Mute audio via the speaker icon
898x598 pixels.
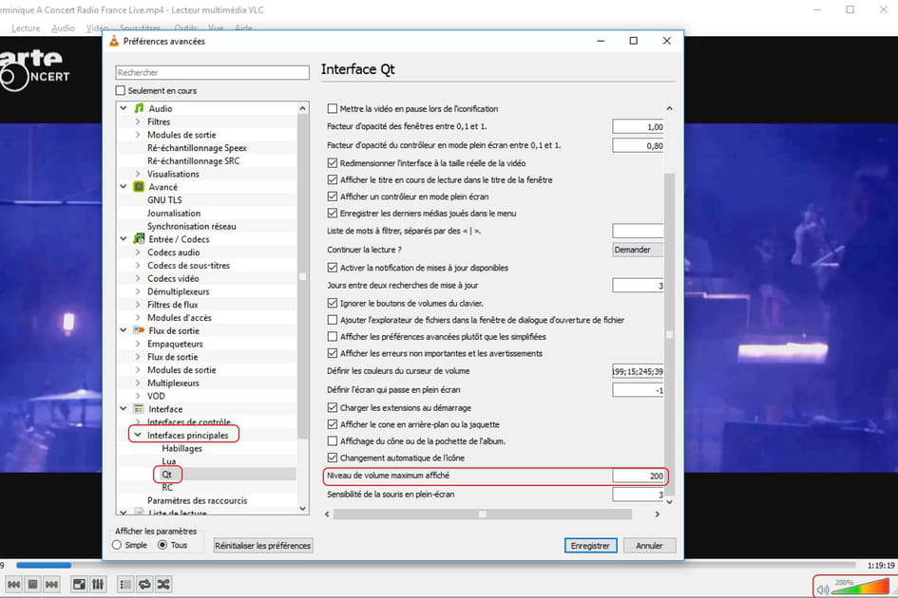823,589
